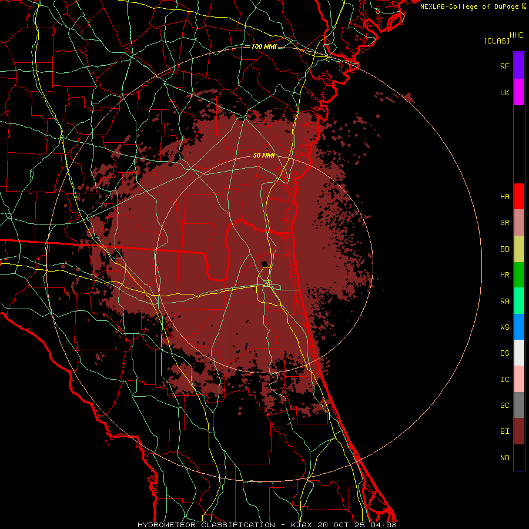Click the ND black legend swatch

click(519, 457)
